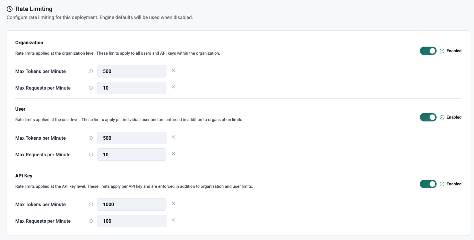Clear User Max Tokens per Minute value
This screenshot has width=474, height=240.
[x=173, y=137]
